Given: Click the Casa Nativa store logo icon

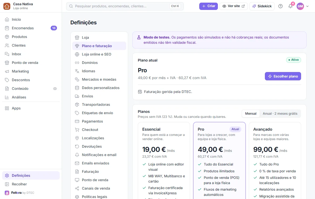Looking at the screenshot, I should (7, 6).
